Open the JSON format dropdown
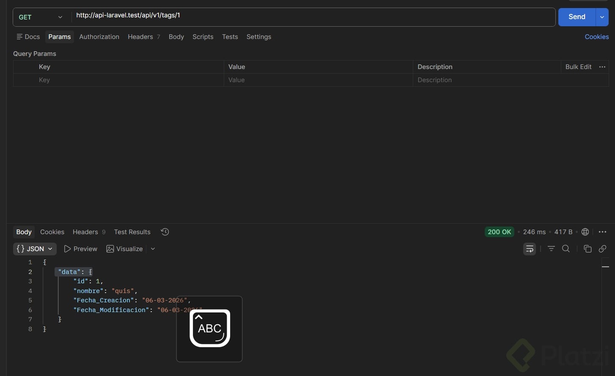 click(x=35, y=249)
